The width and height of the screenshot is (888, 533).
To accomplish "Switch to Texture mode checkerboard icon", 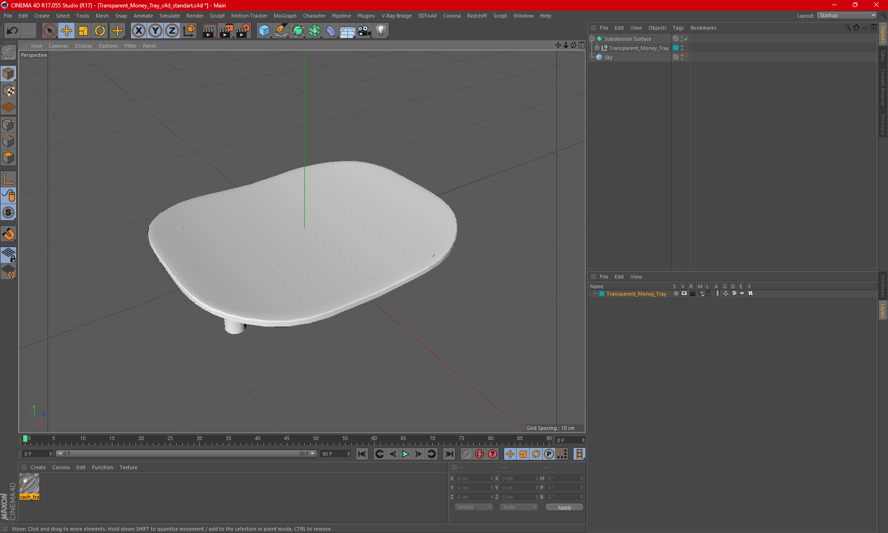I will click(8, 91).
